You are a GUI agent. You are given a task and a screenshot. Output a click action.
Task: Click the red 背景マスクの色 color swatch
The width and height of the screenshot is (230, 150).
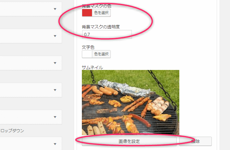pyautogui.click(x=87, y=13)
